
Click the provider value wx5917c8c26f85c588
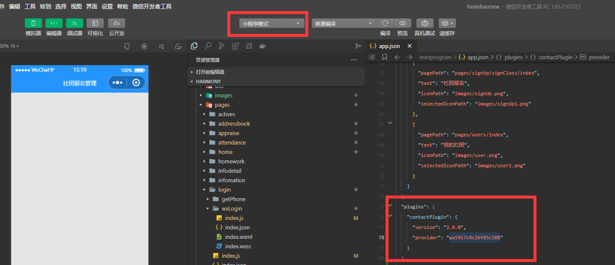(x=474, y=237)
